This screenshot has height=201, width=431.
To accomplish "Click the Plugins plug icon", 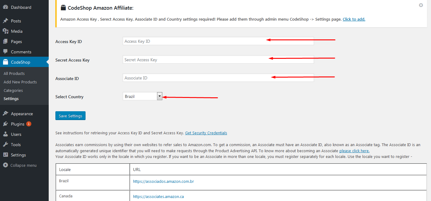I will 5,124.
